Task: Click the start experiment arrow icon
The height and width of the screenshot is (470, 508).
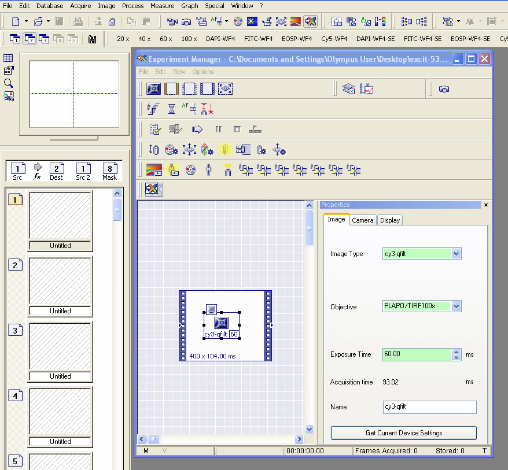Action: (197, 129)
